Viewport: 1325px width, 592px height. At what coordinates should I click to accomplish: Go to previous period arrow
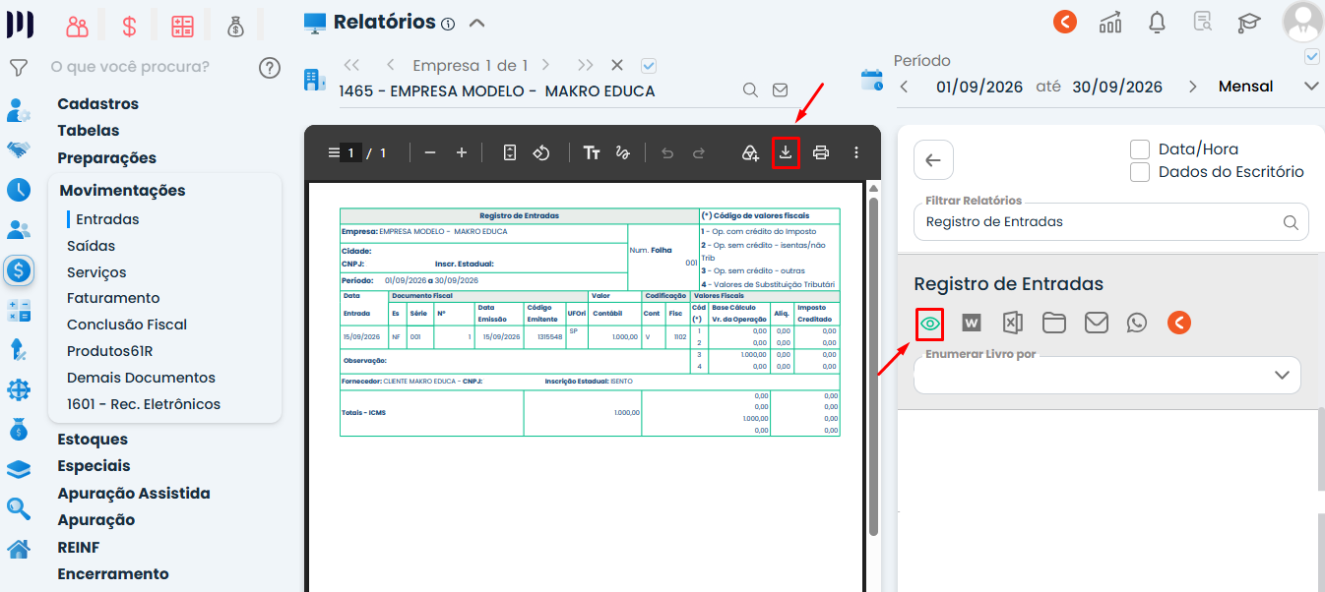point(905,87)
